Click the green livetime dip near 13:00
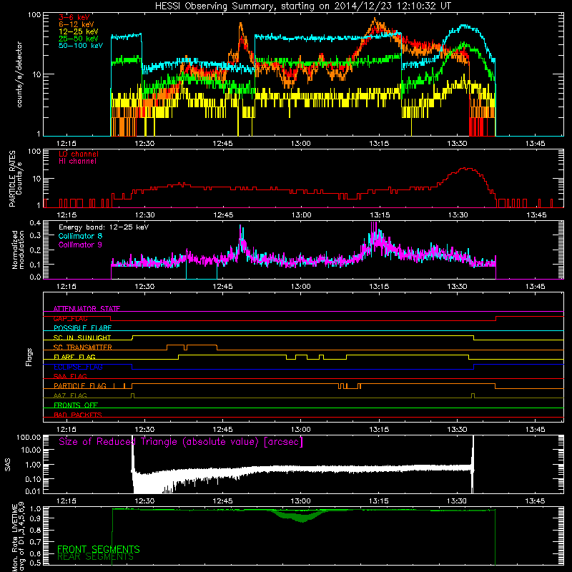 click(302, 516)
